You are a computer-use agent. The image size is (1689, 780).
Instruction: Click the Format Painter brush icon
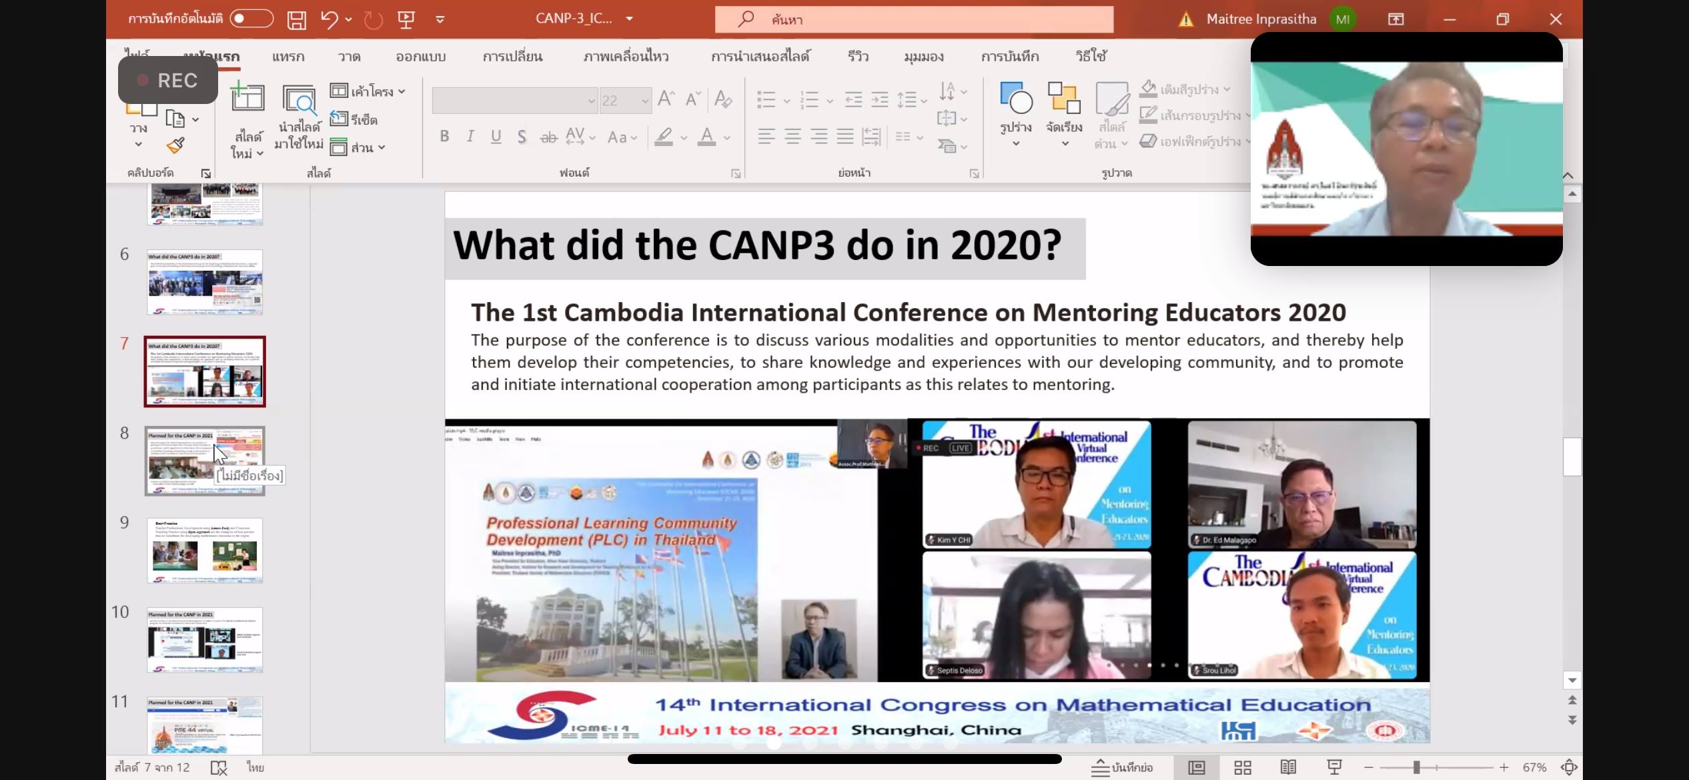pyautogui.click(x=175, y=145)
